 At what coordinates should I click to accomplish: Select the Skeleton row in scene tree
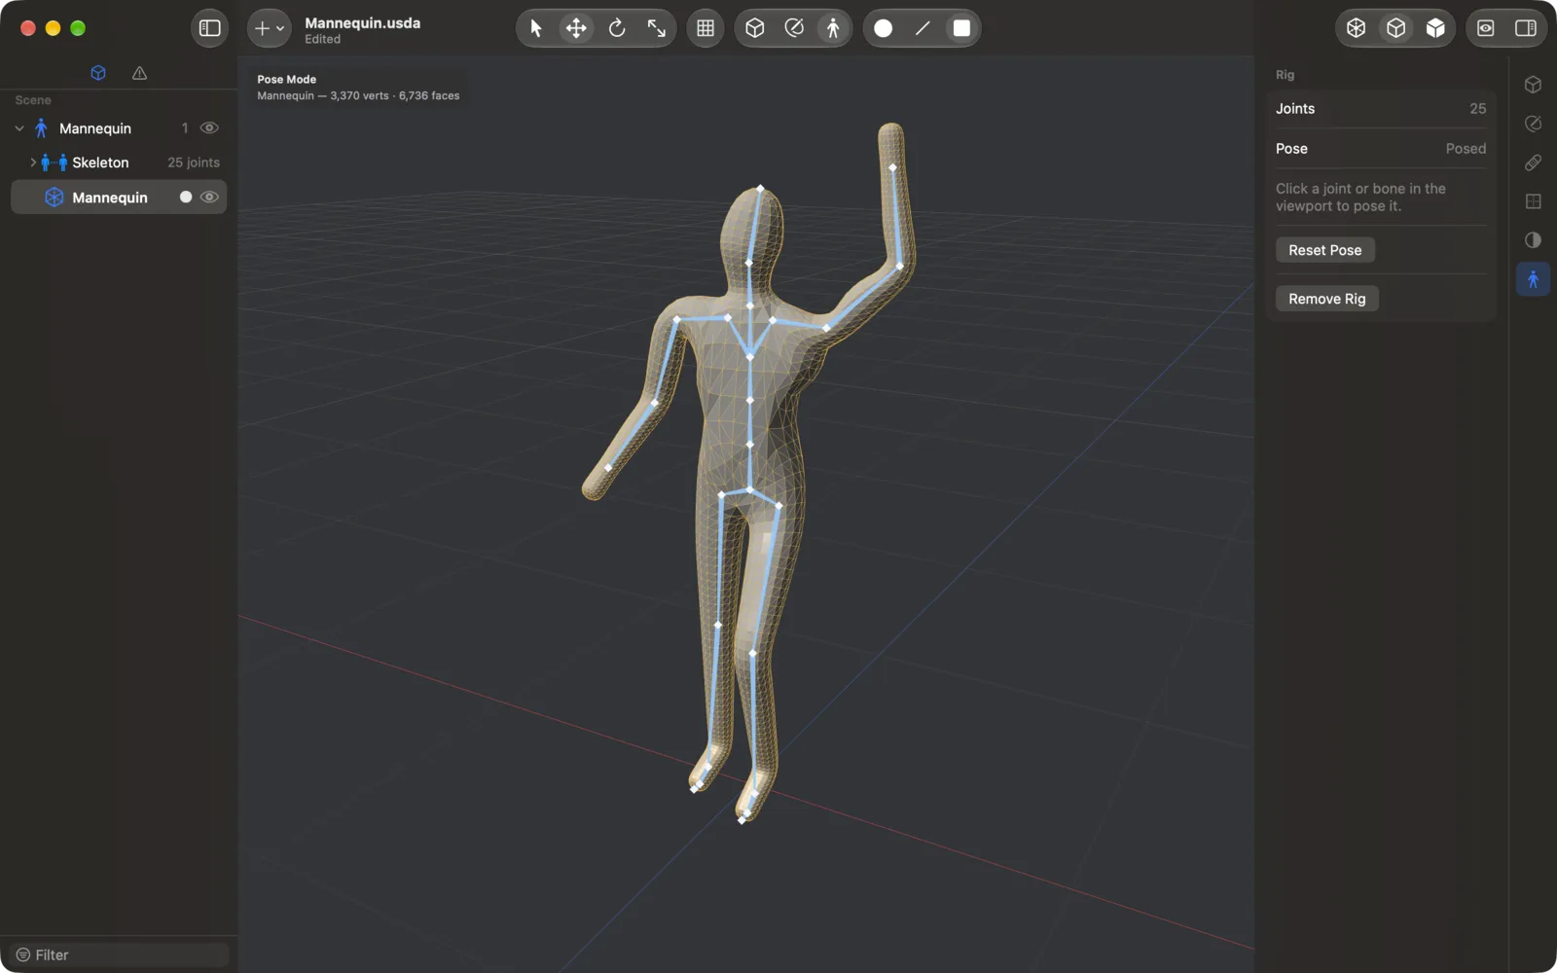(x=119, y=162)
